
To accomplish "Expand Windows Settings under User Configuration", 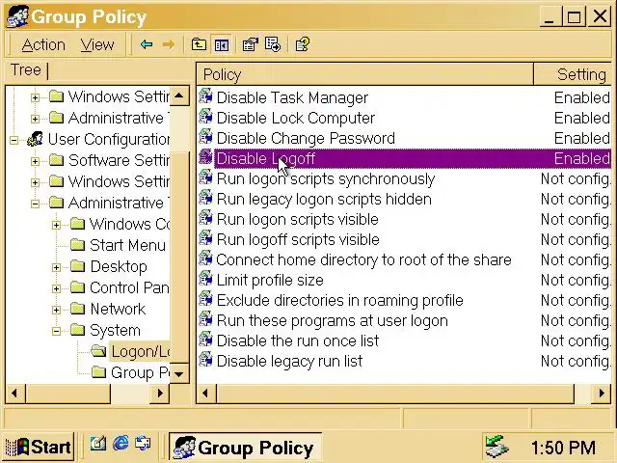I will 35,182.
